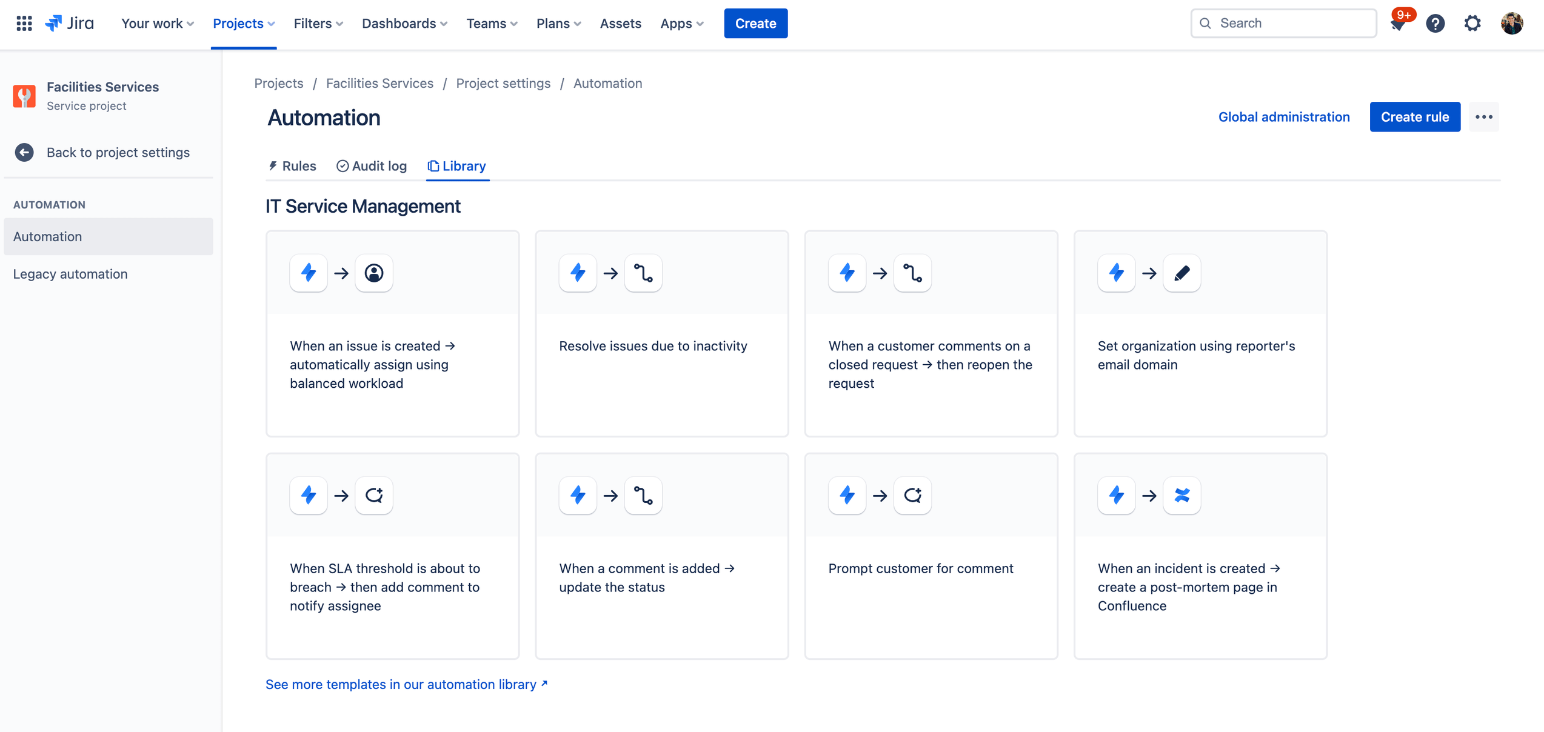Expand the Projects dropdown in breadcrumb
The image size is (1544, 732).
[278, 82]
